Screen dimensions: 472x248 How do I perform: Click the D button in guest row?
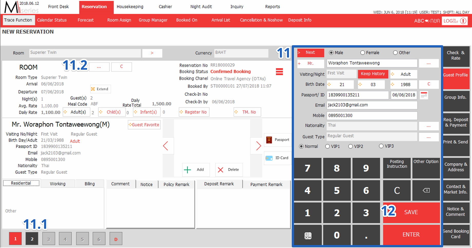click(x=116, y=239)
